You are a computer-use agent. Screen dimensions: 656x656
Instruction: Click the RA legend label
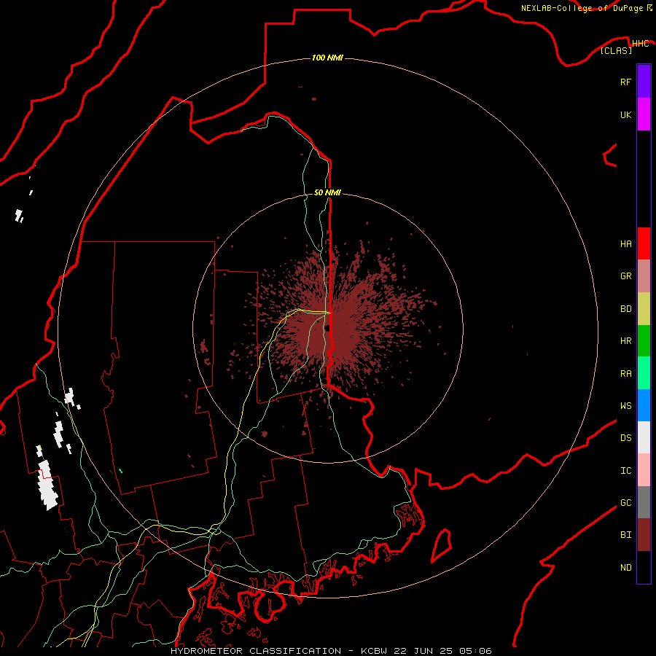[625, 374]
